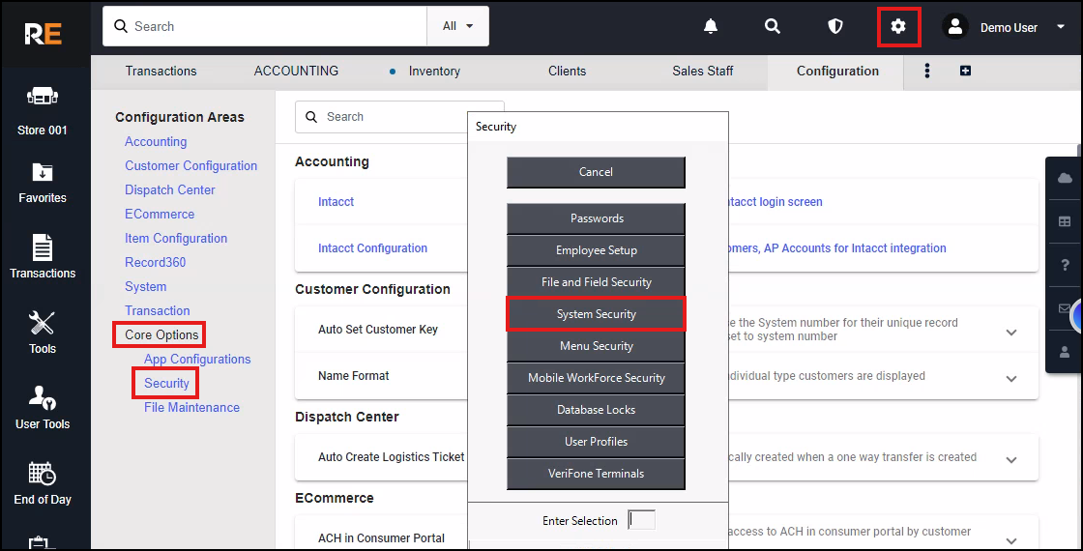Open the All search filter dropdown
Image resolution: width=1083 pixels, height=551 pixels.
coord(458,26)
